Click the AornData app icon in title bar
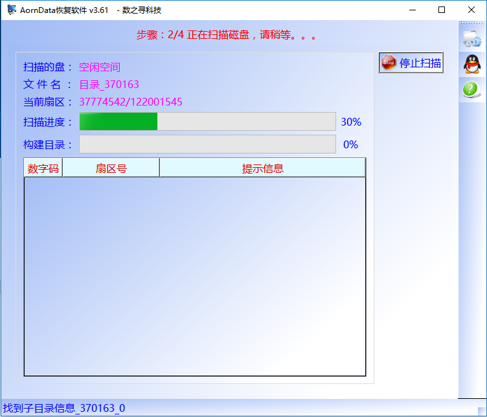This screenshot has width=487, height=417. pyautogui.click(x=12, y=10)
